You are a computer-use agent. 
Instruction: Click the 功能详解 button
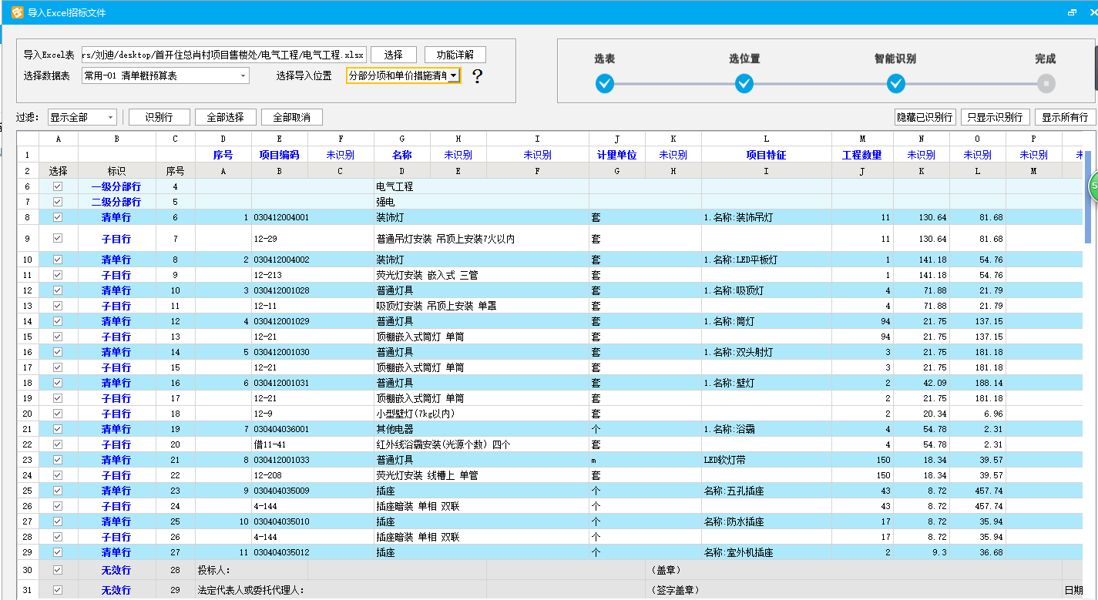tap(455, 55)
